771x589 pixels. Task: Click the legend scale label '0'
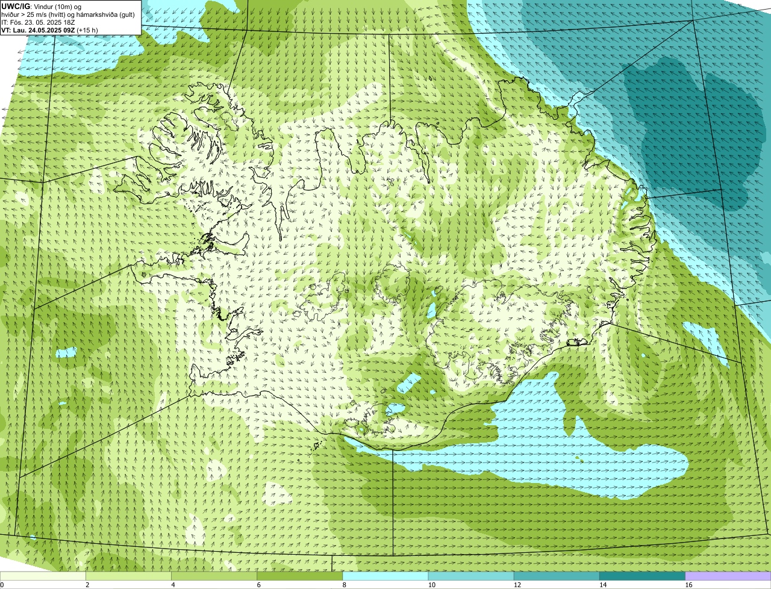point(2,585)
